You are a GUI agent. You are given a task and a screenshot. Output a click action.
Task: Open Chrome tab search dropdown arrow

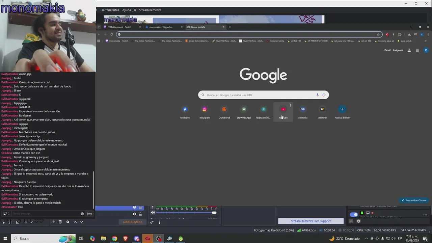[99, 27]
